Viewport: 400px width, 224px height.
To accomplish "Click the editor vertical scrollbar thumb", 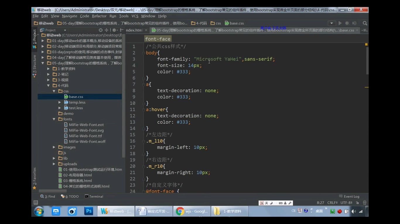I will (367, 60).
